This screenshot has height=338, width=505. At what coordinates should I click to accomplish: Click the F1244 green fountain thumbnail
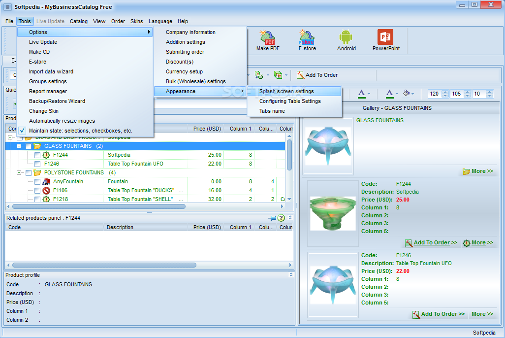333,213
